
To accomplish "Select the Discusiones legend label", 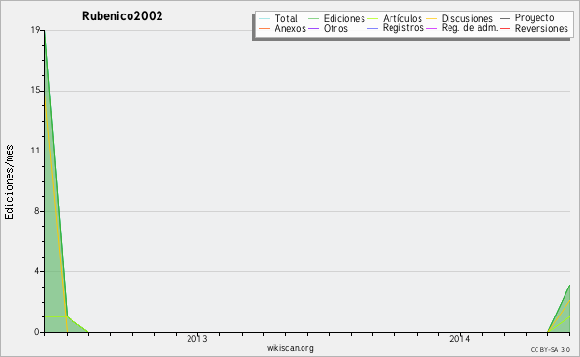I will tap(467, 18).
